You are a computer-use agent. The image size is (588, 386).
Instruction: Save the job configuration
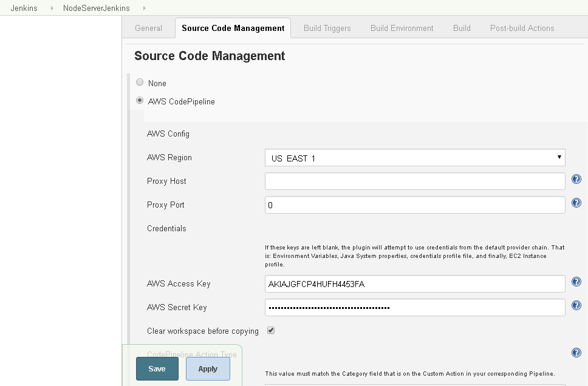(157, 369)
